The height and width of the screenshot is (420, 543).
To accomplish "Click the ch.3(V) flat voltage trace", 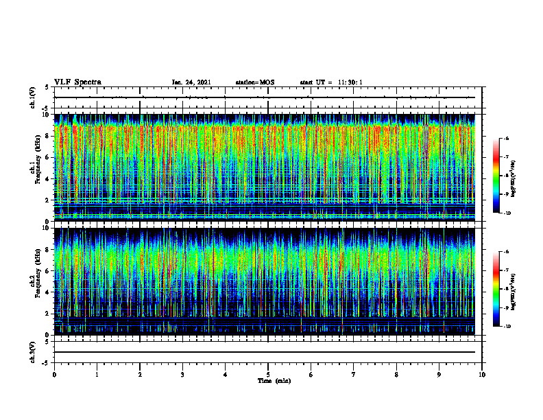I will (265, 352).
